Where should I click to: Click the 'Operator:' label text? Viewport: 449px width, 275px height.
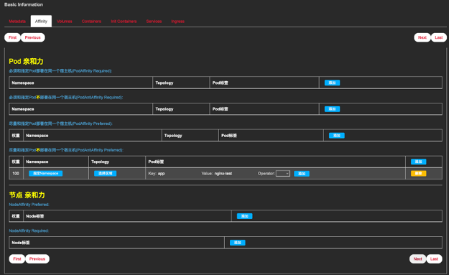[x=266, y=174]
